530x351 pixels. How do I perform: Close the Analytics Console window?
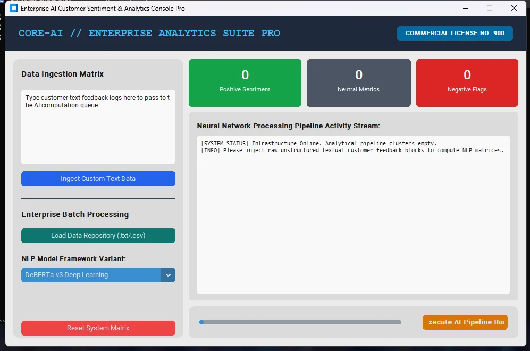coord(514,8)
